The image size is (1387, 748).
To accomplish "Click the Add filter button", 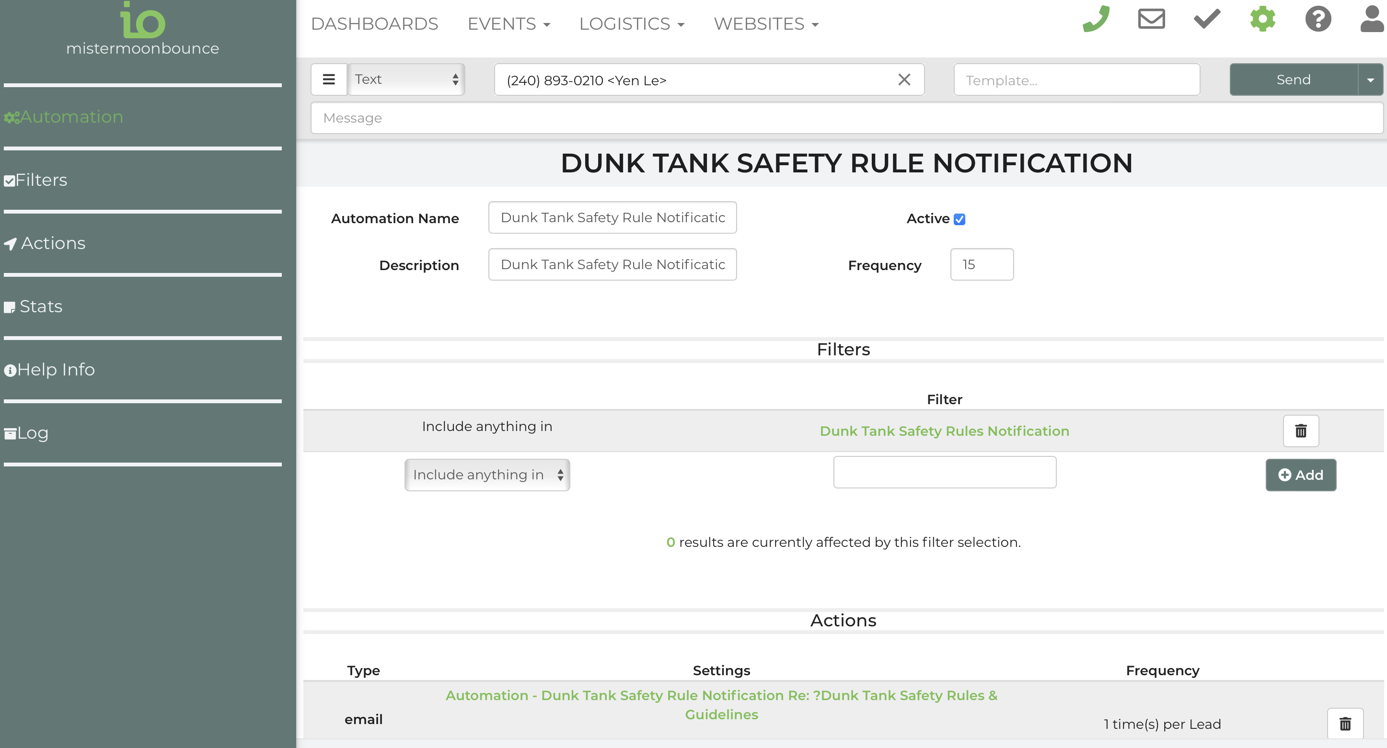I will coord(1300,475).
